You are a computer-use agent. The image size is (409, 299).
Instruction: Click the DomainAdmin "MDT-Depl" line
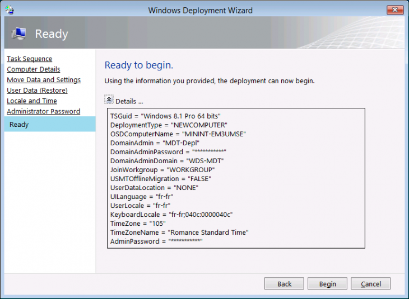point(155,143)
